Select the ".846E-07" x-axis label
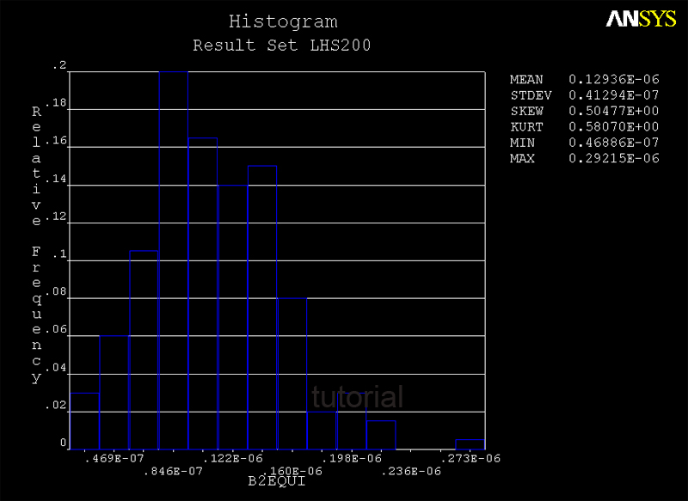The width and height of the screenshot is (688, 501). (174, 471)
